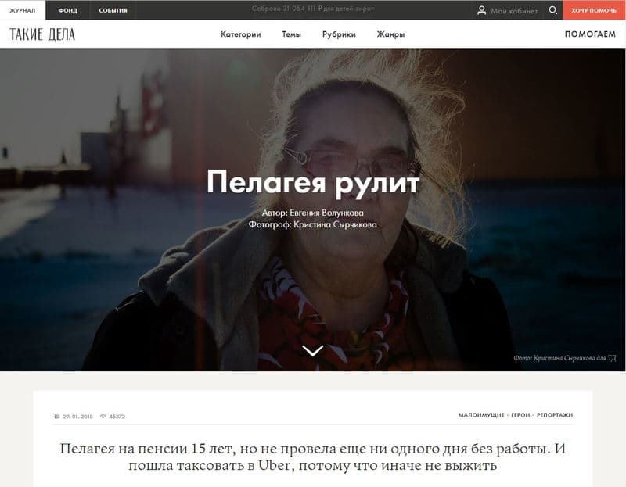
Task: Expand the Категории menu
Action: (240, 34)
